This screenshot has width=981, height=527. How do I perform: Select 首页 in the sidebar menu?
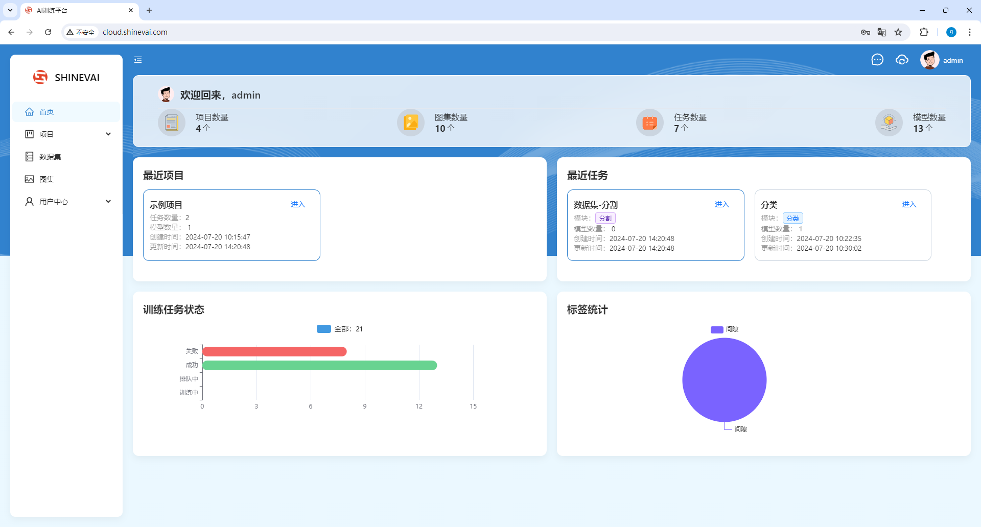point(66,112)
